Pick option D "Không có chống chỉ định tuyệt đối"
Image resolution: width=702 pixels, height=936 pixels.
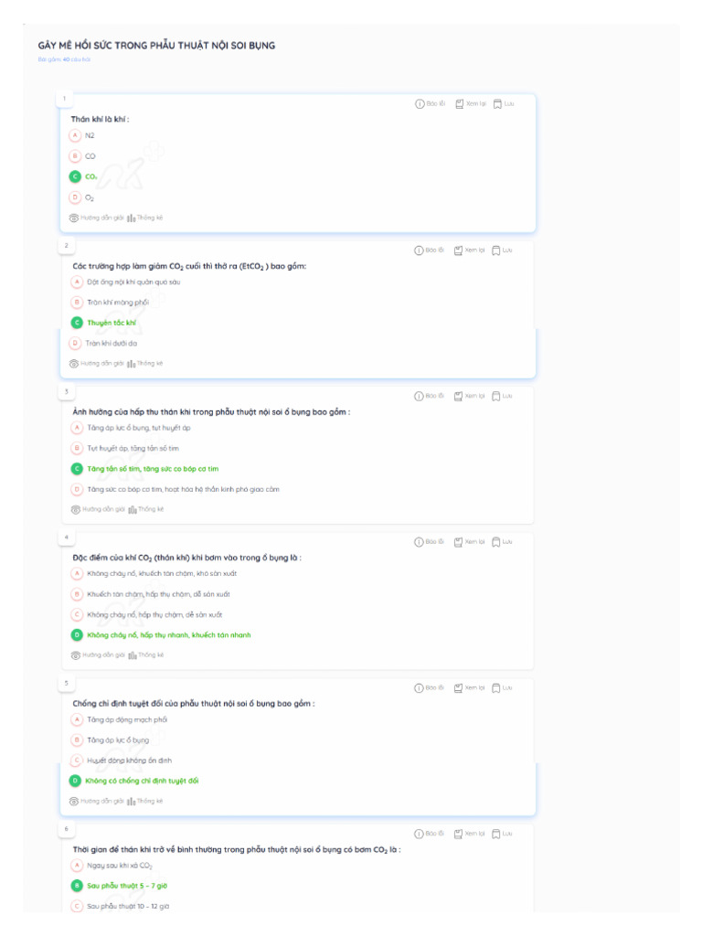[76, 781]
